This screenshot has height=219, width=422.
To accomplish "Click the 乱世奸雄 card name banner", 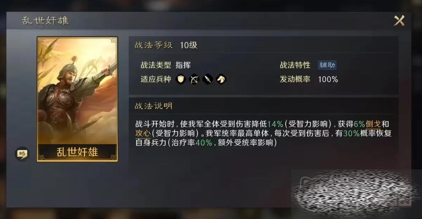I will click(77, 152).
